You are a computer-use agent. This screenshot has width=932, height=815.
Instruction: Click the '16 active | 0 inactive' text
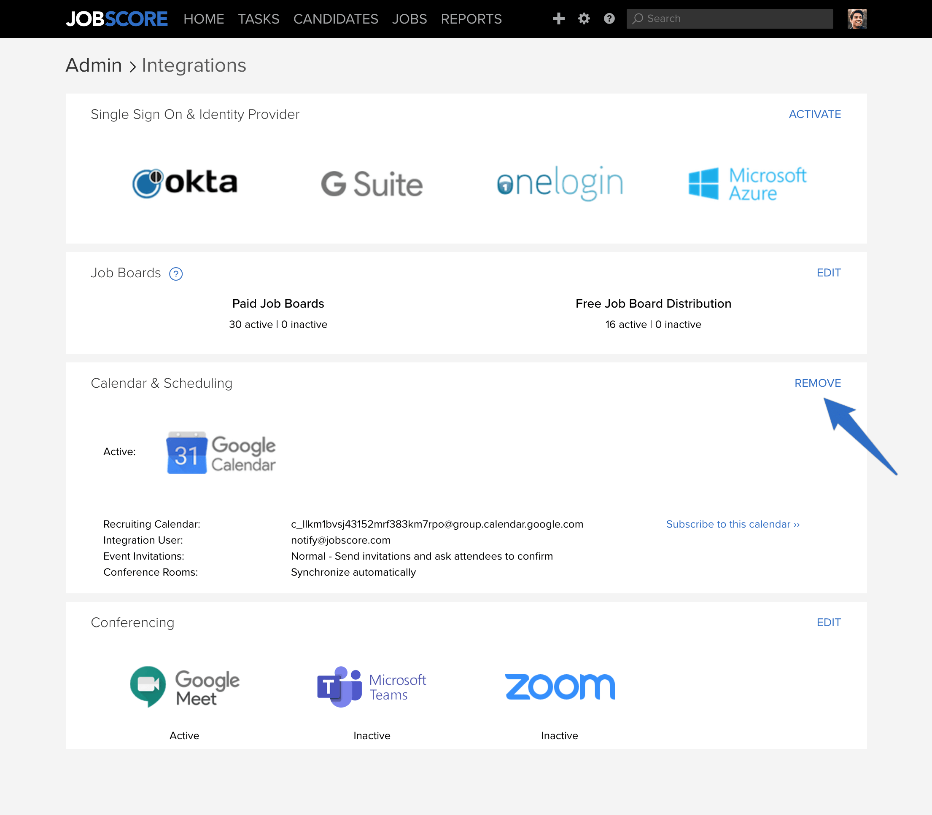coord(653,325)
